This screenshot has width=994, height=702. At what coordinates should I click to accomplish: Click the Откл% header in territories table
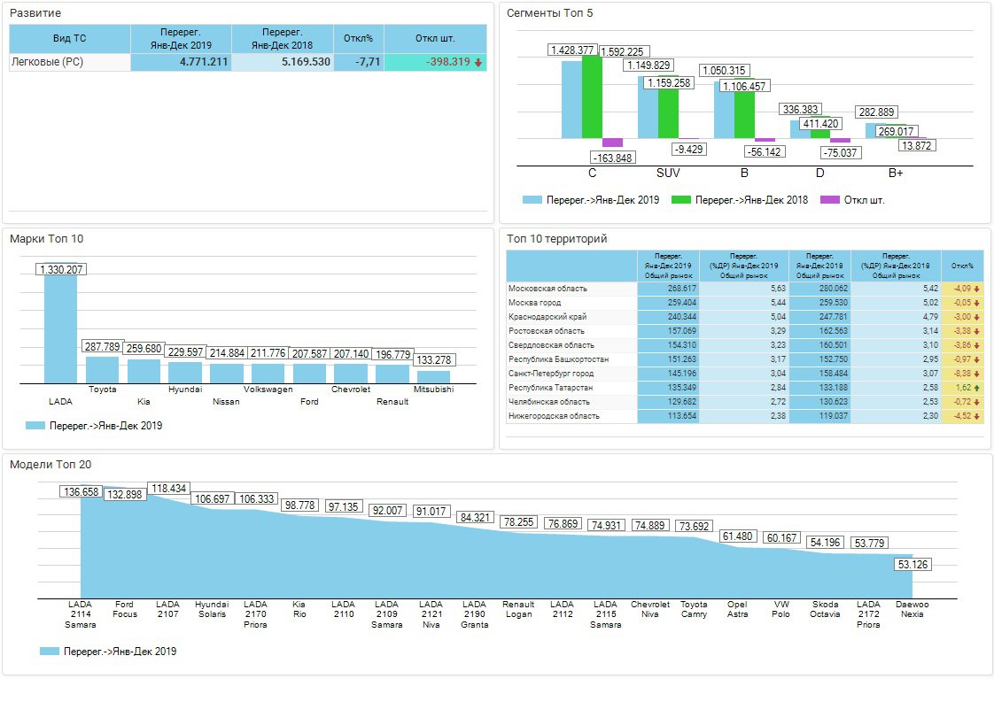[x=962, y=266]
